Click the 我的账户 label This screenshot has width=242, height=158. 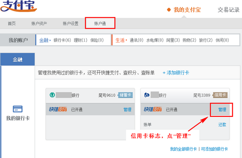pos(18,40)
